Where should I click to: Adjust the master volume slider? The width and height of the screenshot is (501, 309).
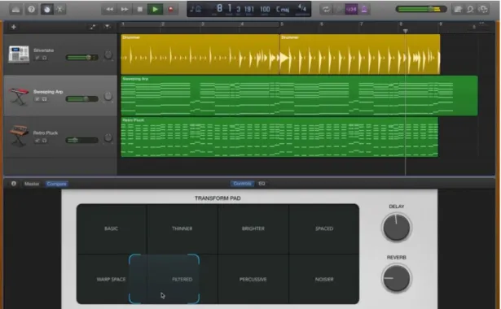(421, 9)
